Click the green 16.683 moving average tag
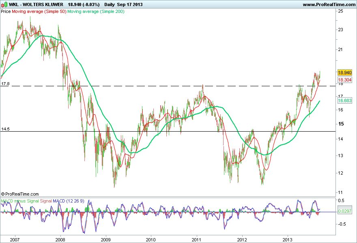Screen dimensions: 357x243 (345, 100)
